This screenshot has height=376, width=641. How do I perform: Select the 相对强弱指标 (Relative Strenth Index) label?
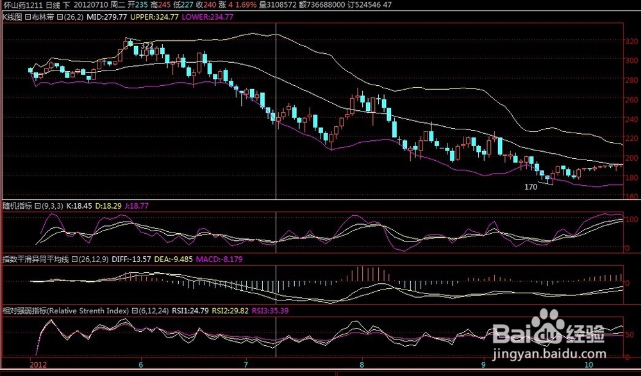[66, 311]
